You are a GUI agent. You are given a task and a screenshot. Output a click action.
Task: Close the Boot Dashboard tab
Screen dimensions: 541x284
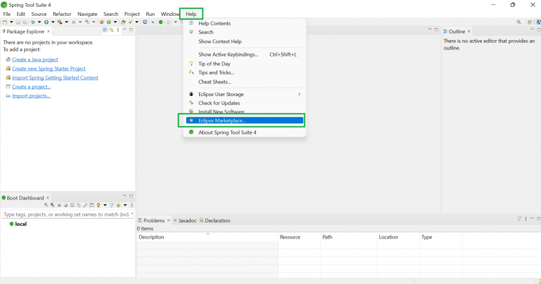48,198
